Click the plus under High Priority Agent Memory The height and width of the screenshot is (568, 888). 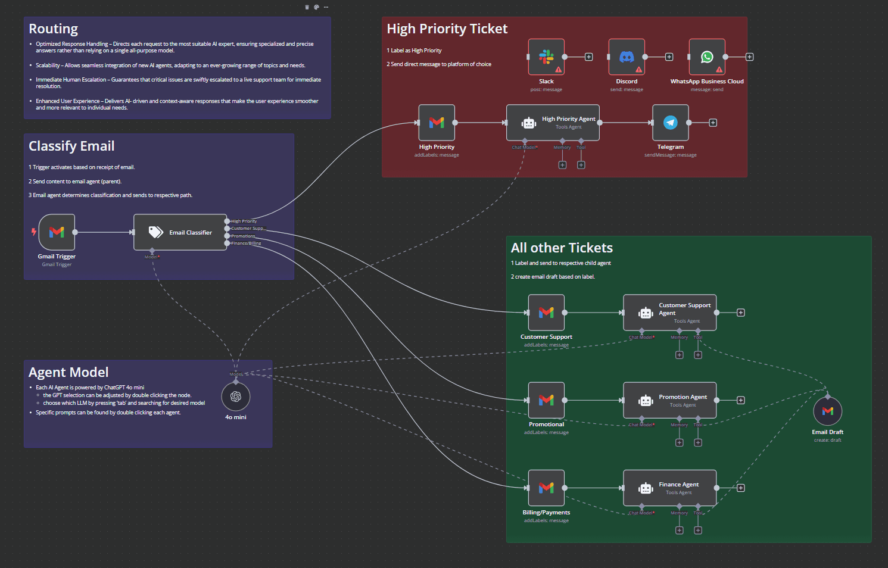tap(562, 164)
